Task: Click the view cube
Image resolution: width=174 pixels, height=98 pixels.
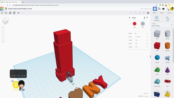Action: [5, 21]
